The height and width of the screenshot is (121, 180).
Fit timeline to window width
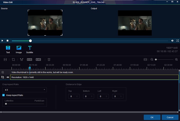coord(145,59)
